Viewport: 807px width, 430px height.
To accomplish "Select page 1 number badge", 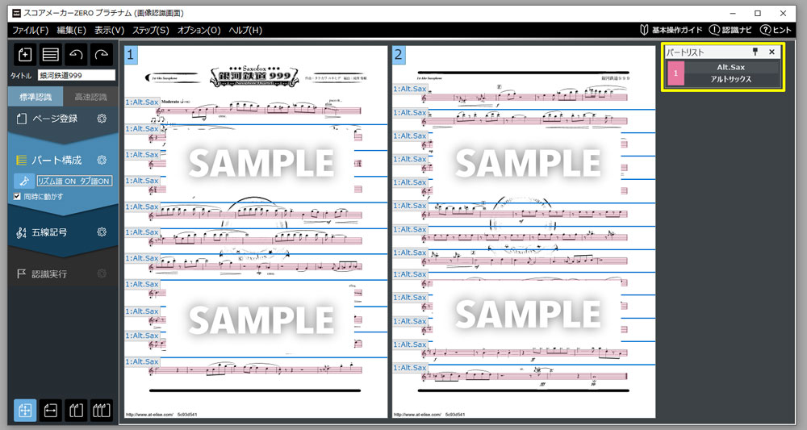I will tap(131, 55).
